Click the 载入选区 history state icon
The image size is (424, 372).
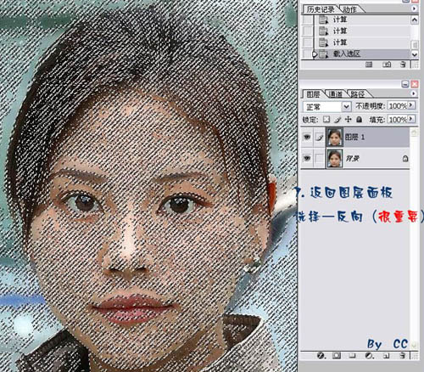(x=324, y=54)
